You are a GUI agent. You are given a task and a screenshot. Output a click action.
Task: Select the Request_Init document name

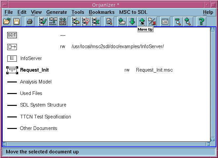coord(34,70)
